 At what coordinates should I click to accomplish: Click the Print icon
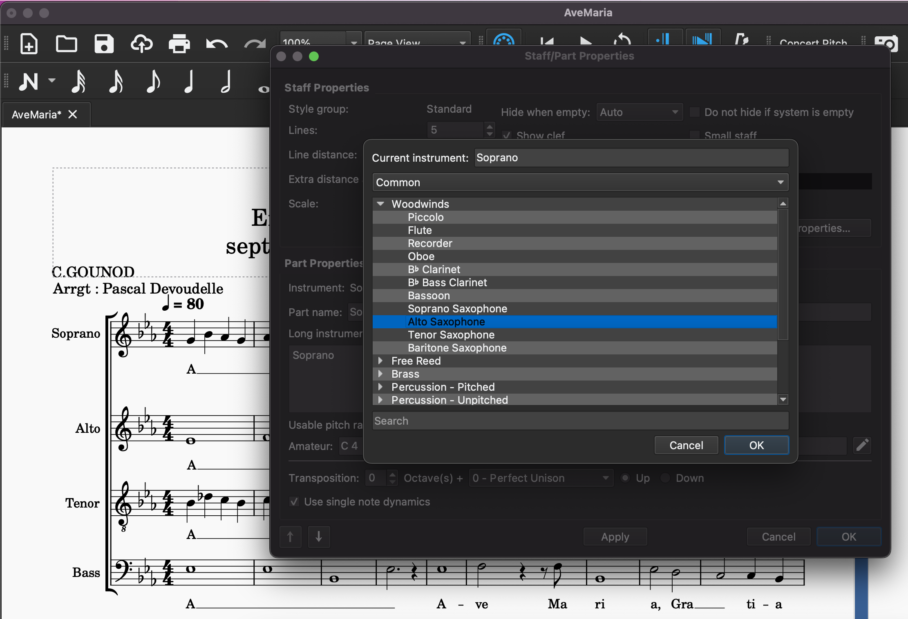[x=179, y=44]
